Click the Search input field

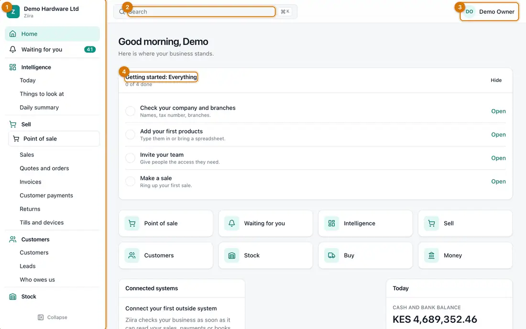tap(202, 12)
